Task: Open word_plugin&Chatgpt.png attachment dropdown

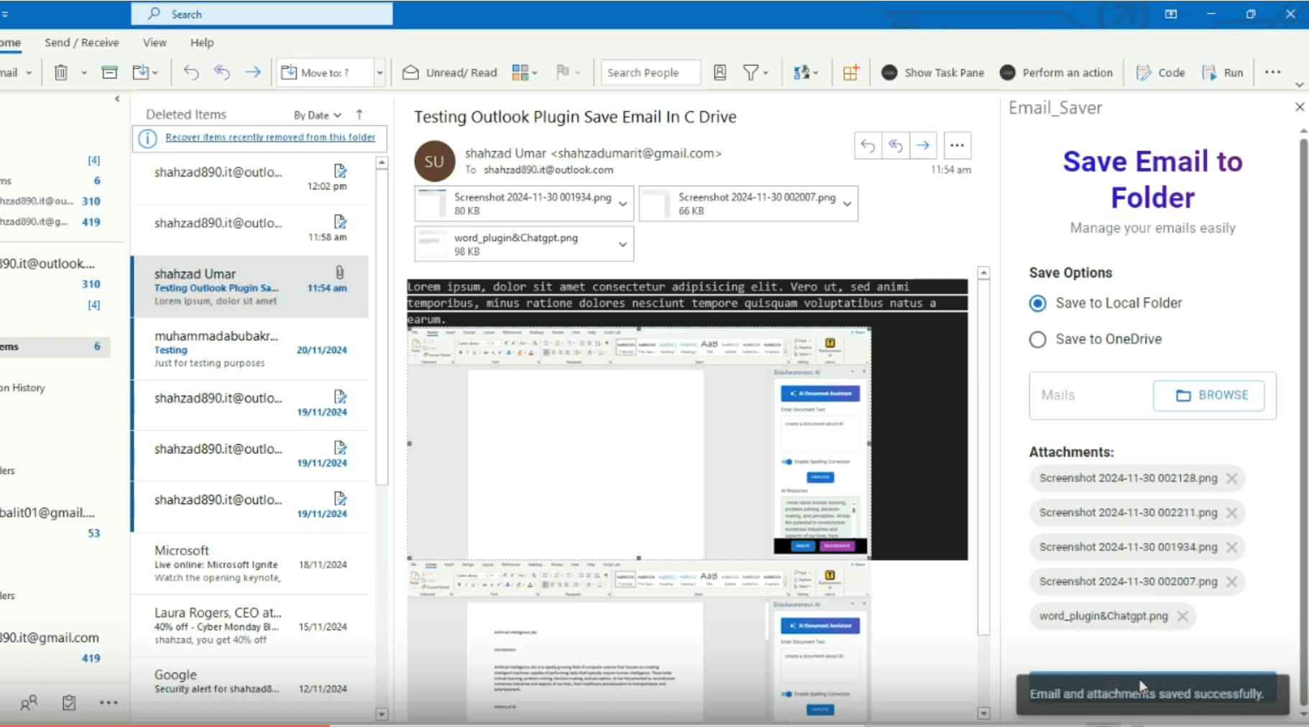Action: coord(623,245)
